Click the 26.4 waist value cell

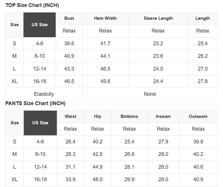[70, 142]
